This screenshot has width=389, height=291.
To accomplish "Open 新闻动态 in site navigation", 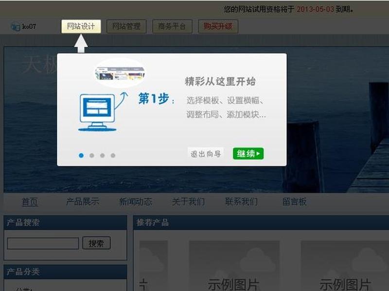I will pyautogui.click(x=136, y=202).
